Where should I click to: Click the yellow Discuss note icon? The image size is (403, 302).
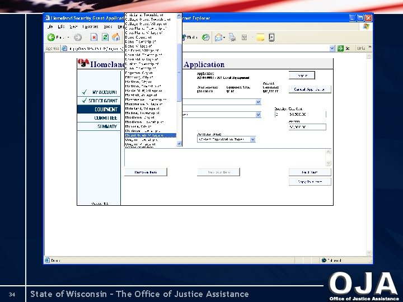tap(260, 37)
